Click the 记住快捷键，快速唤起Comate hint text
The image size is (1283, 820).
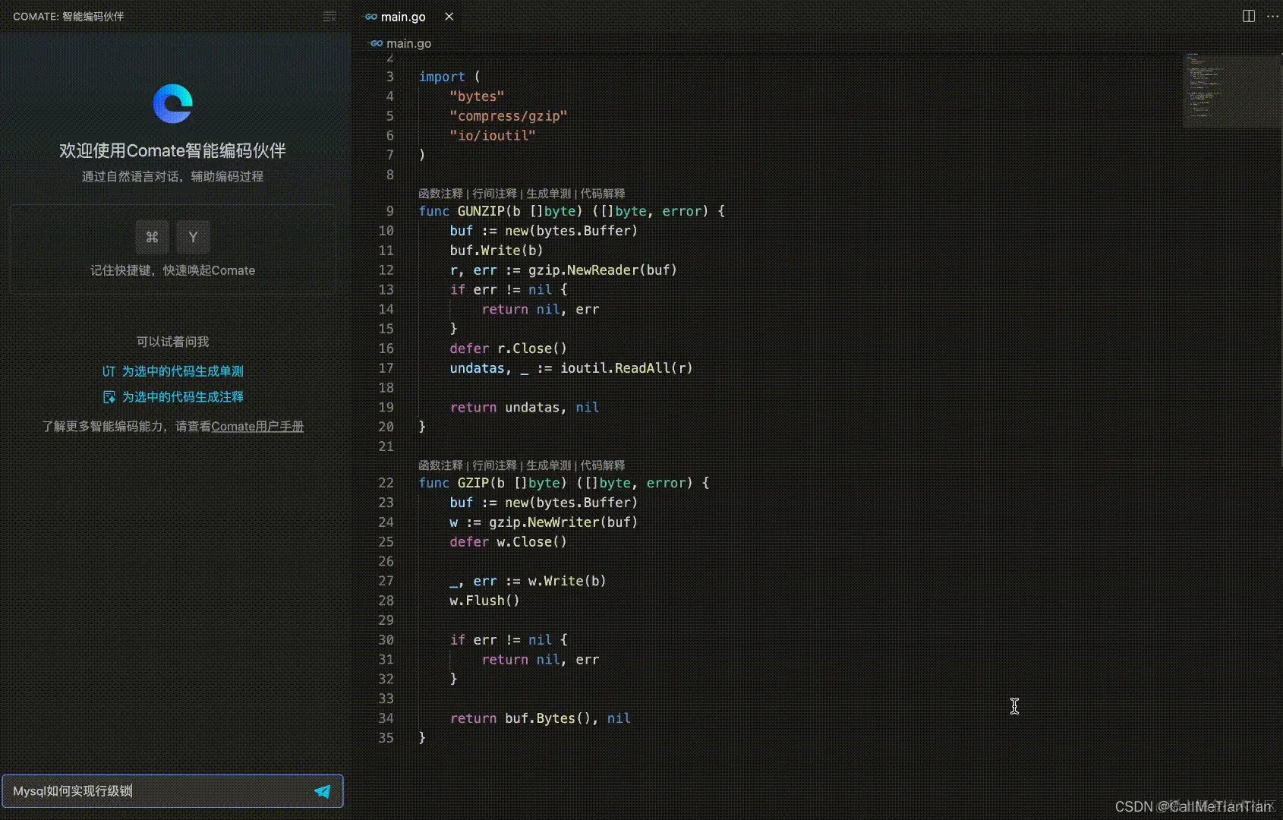[x=173, y=270]
